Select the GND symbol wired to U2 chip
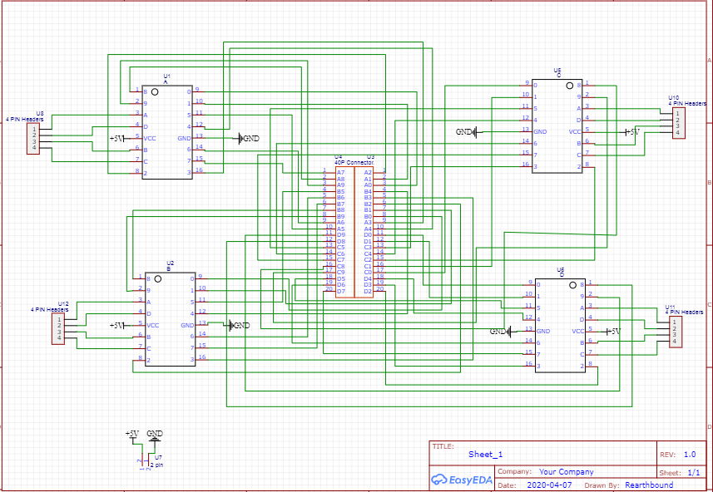Image resolution: width=713 pixels, height=492 pixels. coord(239,325)
